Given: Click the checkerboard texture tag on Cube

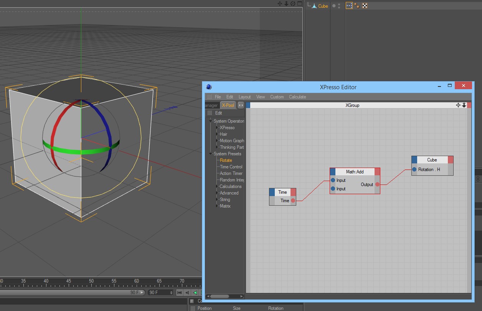Looking at the screenshot, I should point(365,6).
